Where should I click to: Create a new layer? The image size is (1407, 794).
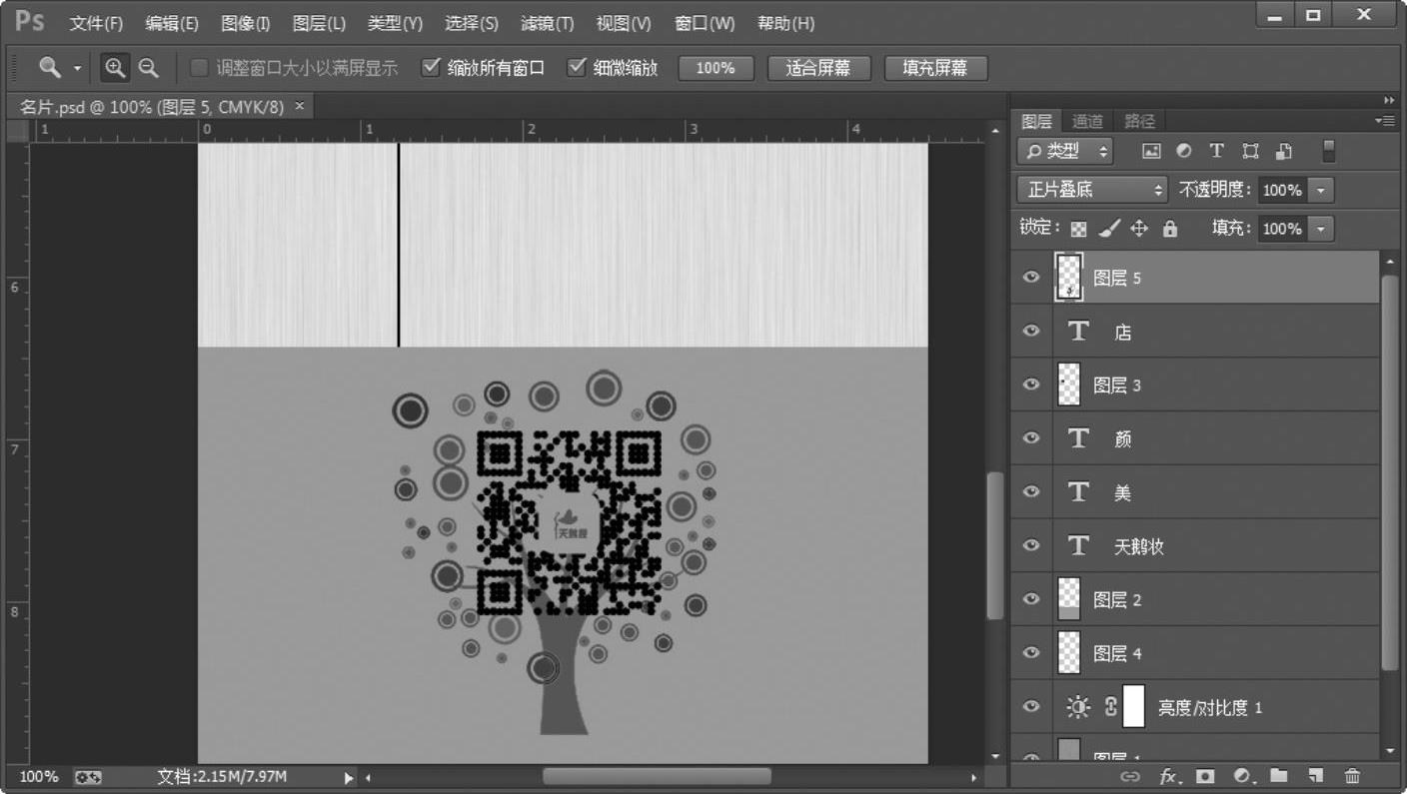point(1316,776)
